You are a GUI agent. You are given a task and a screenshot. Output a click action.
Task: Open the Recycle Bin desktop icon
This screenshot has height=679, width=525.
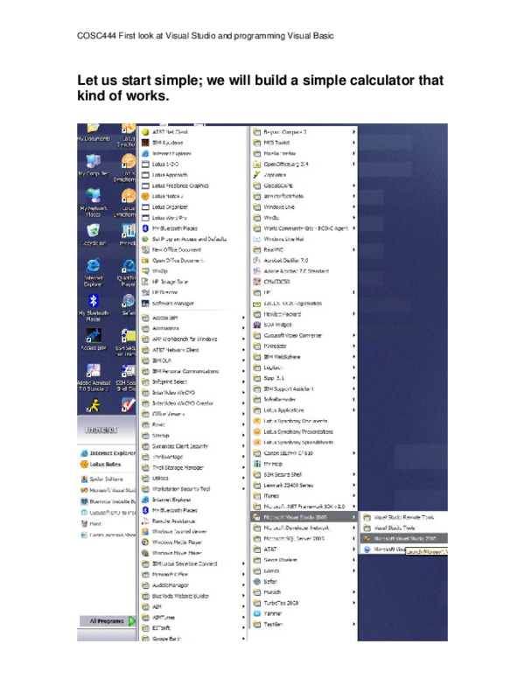click(93, 234)
